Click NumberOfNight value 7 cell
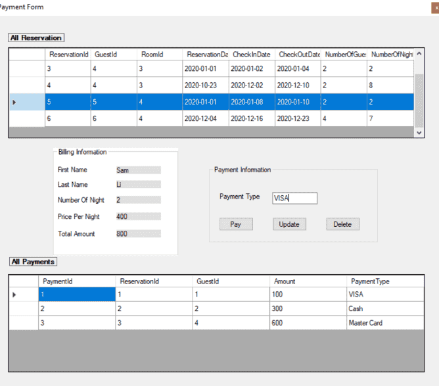Screen dimensions: 439x386 (x=390, y=118)
